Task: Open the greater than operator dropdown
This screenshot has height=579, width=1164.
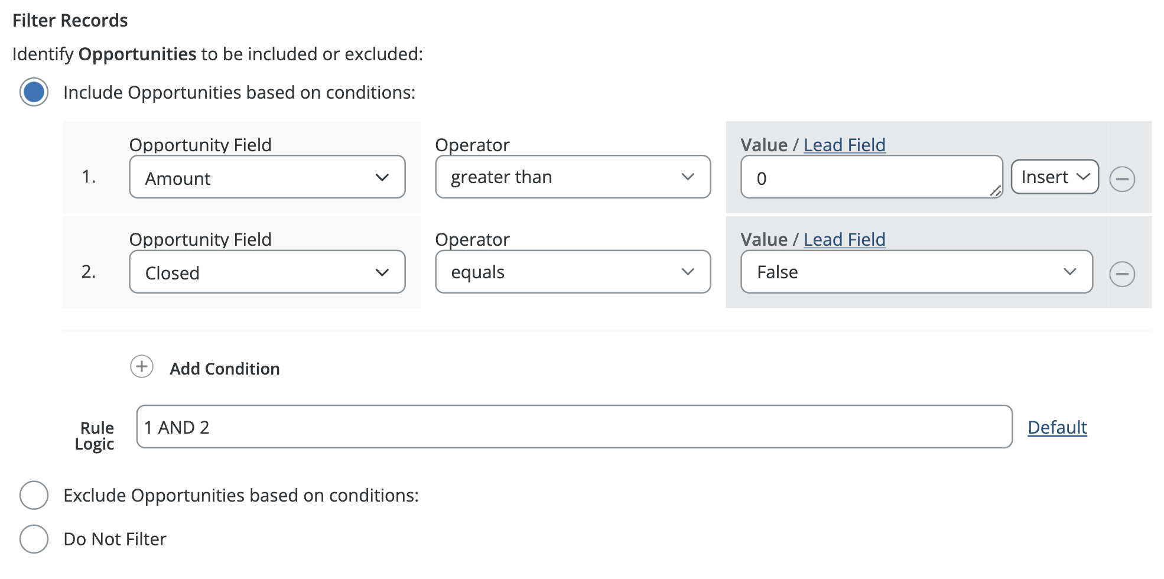Action: coord(573,177)
